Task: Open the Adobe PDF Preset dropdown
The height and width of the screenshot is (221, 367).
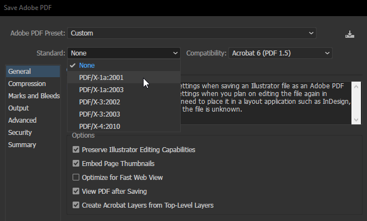Action: tap(192, 33)
